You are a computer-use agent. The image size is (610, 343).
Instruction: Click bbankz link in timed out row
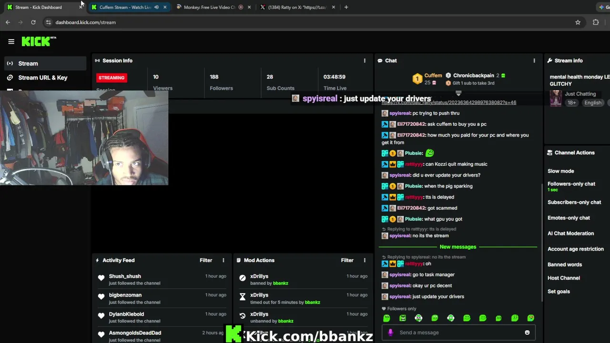pos(312,303)
